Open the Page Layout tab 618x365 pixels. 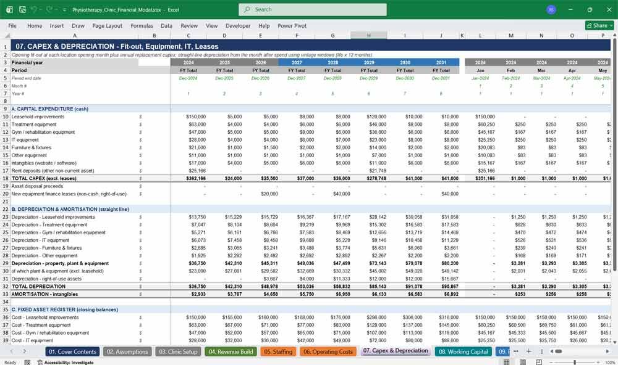[107, 25]
